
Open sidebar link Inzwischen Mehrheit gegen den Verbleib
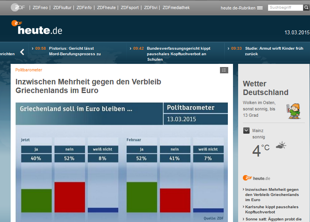pos(272,194)
